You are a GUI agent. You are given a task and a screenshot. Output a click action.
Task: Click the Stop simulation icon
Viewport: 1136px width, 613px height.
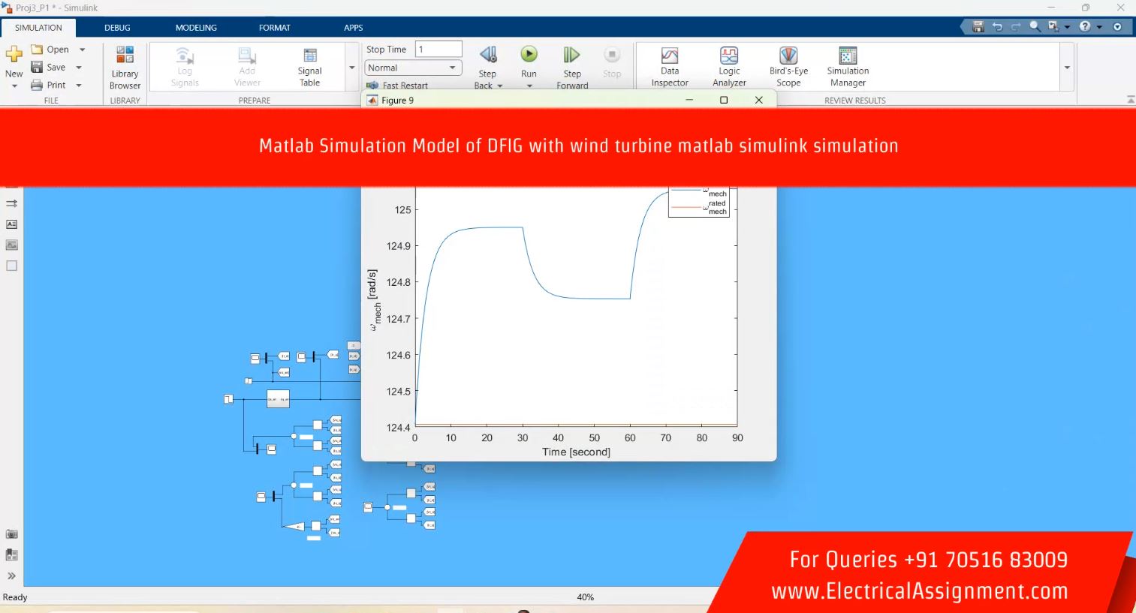point(612,55)
